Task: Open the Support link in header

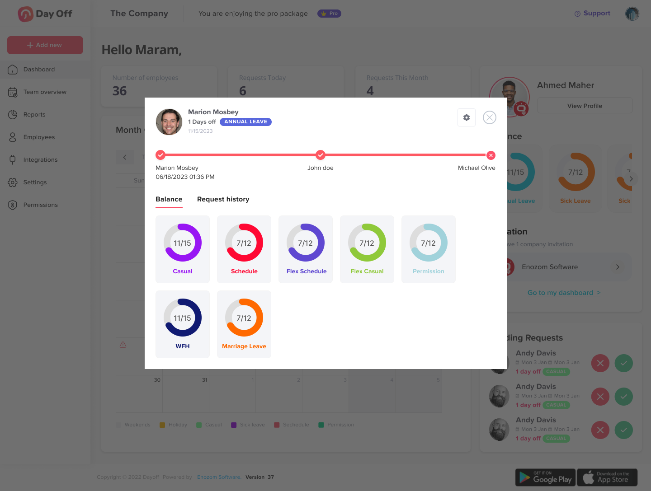Action: (592, 14)
